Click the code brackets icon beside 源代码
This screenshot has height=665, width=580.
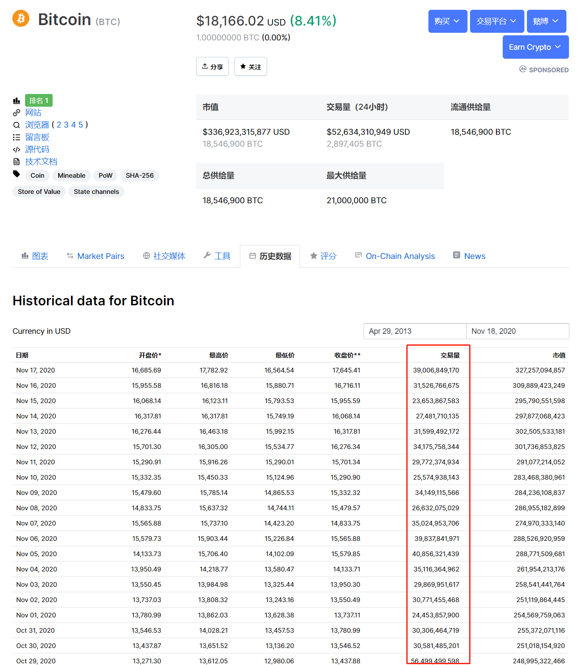pos(17,150)
